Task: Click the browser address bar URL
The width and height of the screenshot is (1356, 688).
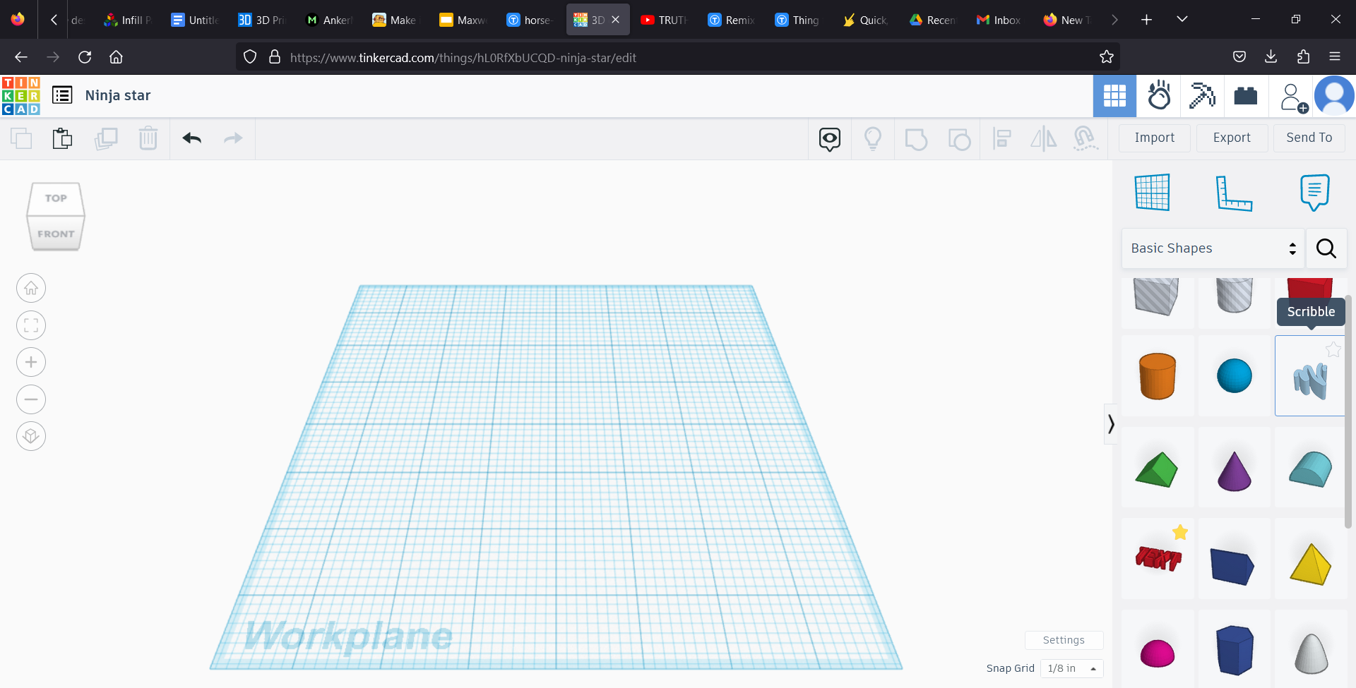Action: 463,57
